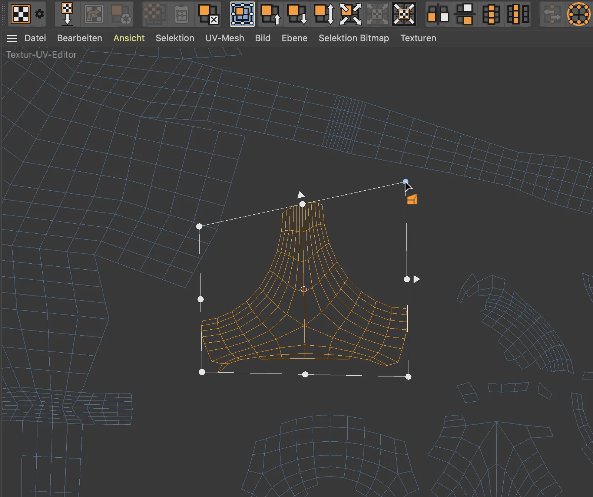Expand the hamburger menu left of Datei
This screenshot has width=593, height=497.
point(12,38)
